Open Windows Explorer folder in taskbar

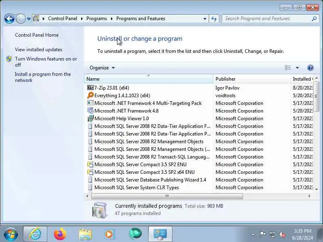click(85, 234)
